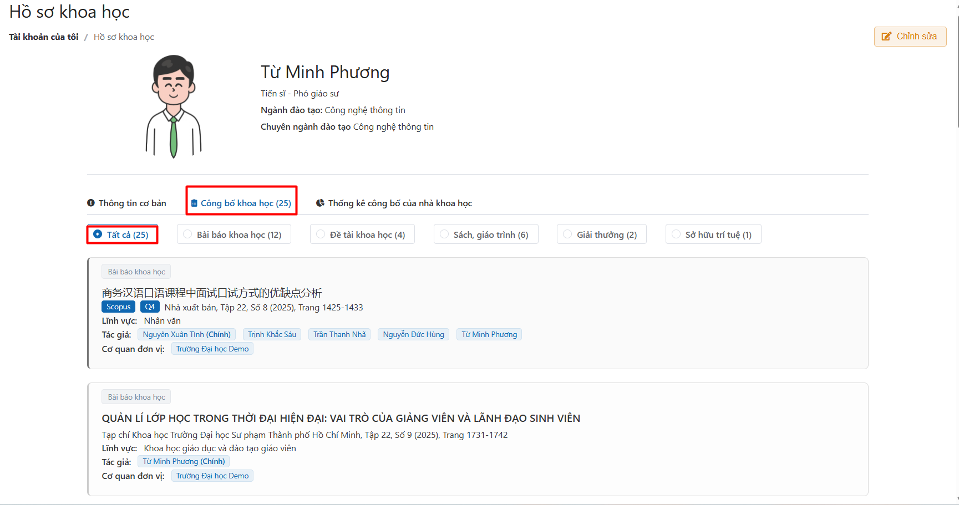Click the Chỉnh sửa edit button

(x=910, y=37)
